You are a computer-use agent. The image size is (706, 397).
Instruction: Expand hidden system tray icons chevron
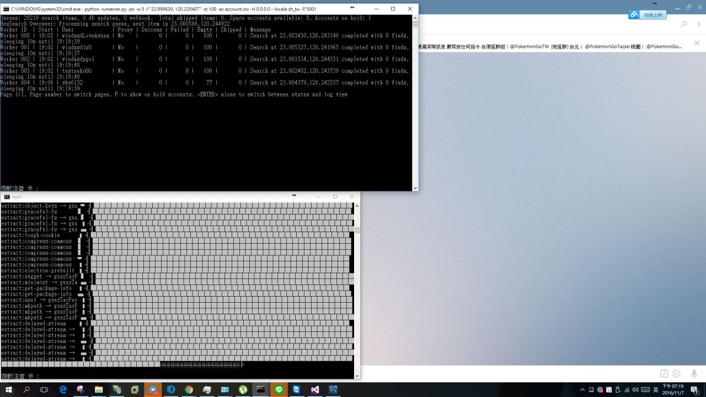(582, 390)
